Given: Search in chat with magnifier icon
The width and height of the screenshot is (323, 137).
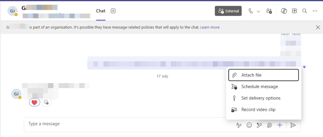Looking at the screenshot, I should (305, 11).
